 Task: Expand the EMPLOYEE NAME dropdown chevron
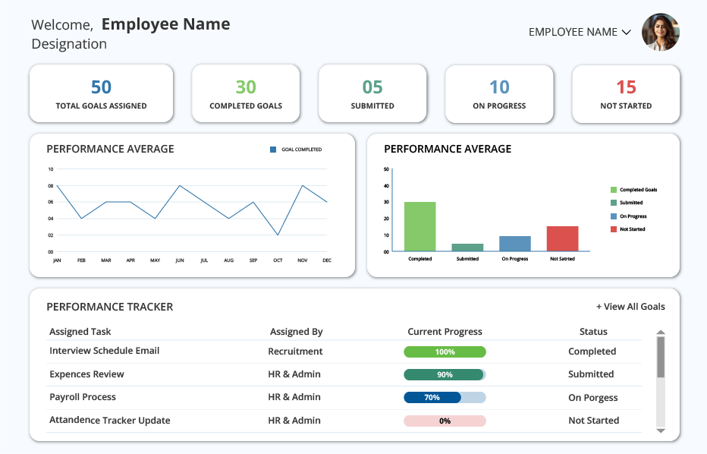click(626, 32)
